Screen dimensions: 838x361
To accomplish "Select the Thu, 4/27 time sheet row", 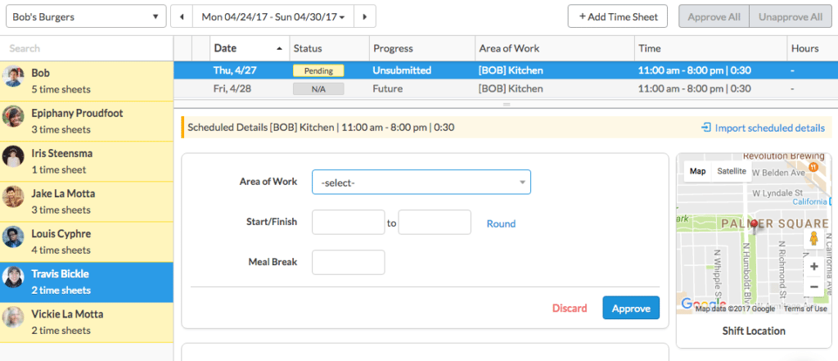I will click(x=506, y=70).
